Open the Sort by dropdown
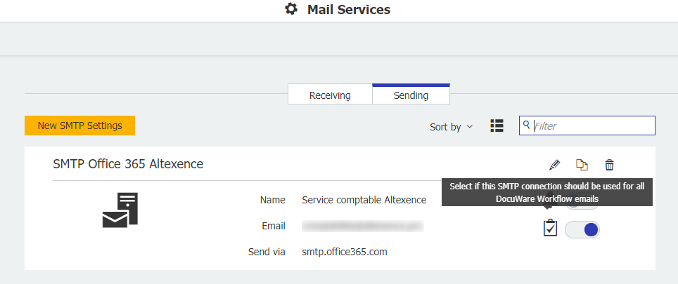Screen dimensions: 678x284 coord(452,127)
